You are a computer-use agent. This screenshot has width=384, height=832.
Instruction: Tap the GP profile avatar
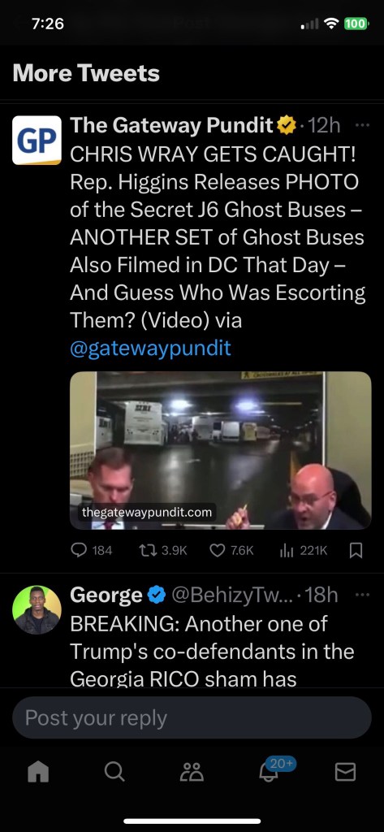[x=37, y=140]
